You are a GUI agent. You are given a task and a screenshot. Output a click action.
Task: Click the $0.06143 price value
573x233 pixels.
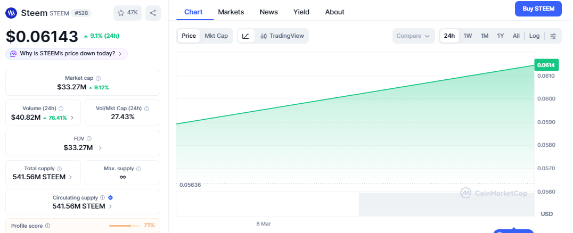[42, 36]
